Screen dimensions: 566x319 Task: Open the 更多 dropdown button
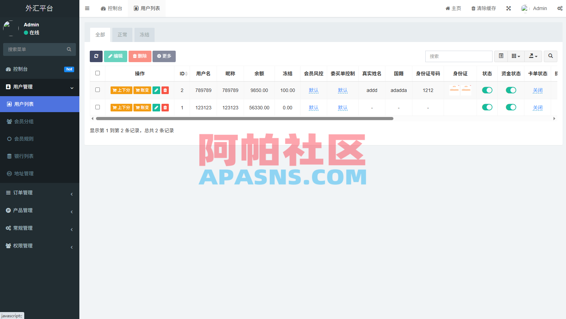164,56
